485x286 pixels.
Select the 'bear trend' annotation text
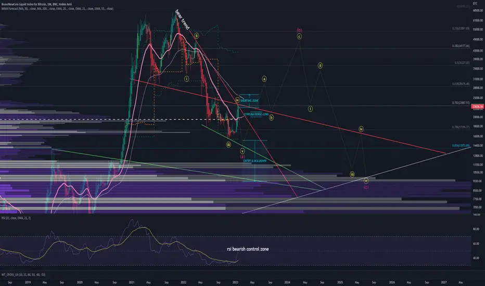point(182,20)
